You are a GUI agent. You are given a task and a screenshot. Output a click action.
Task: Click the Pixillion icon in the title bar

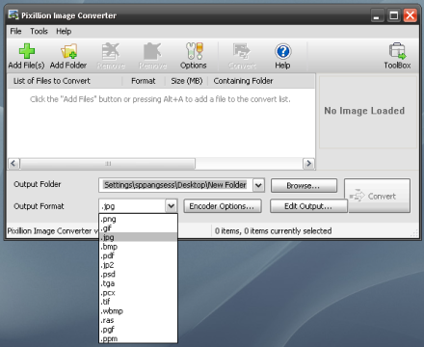[13, 14]
